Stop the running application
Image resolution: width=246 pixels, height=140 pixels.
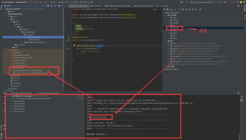[x=234, y=2]
